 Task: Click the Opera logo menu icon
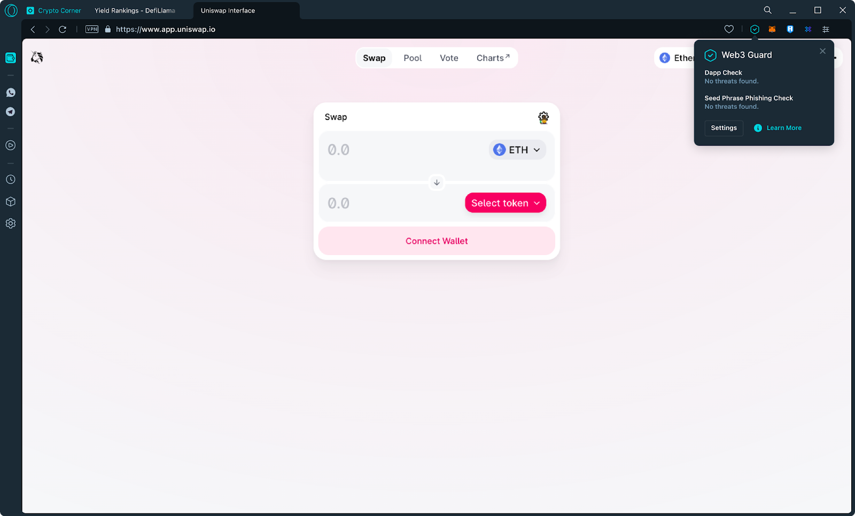pyautogui.click(x=11, y=10)
